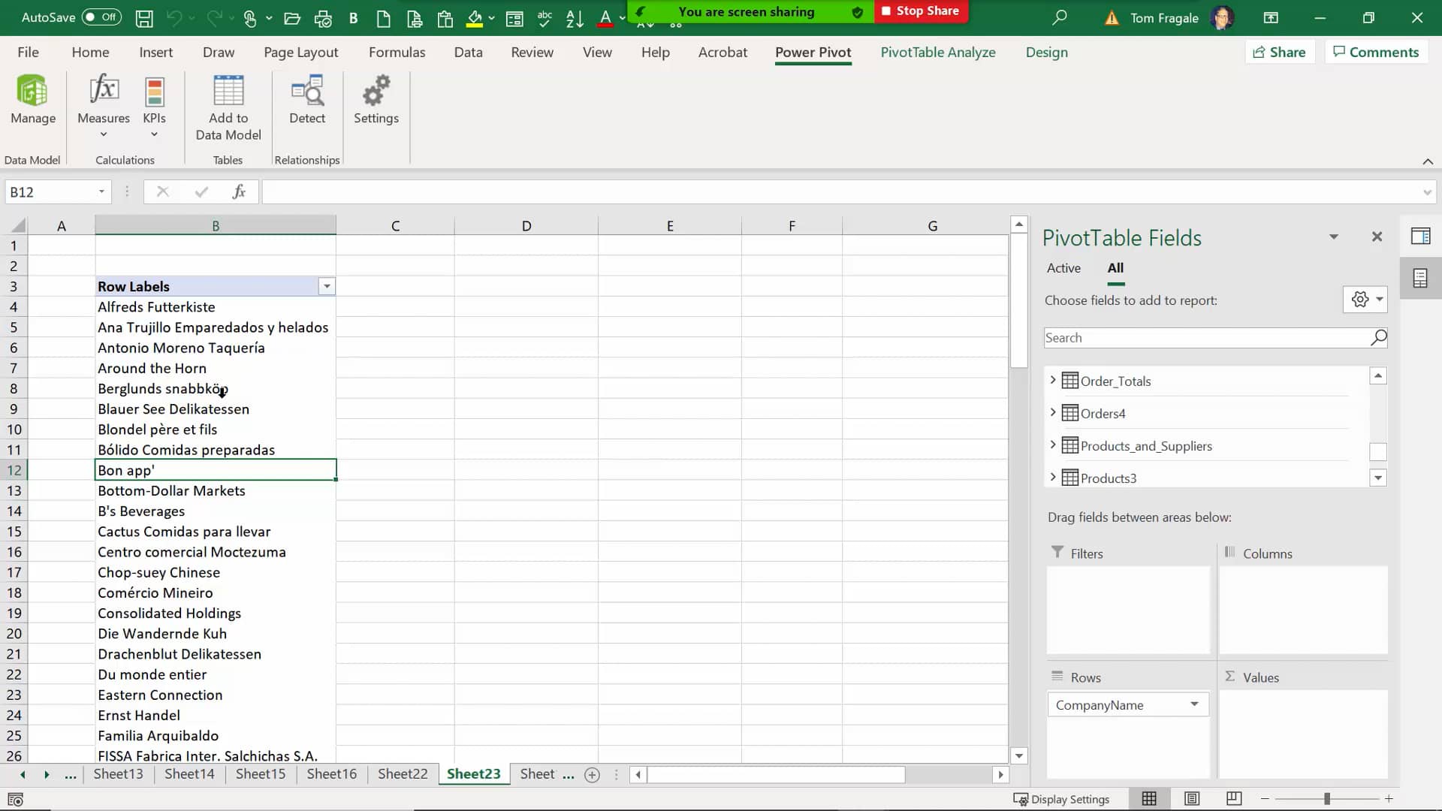Select the PivotTable Analyze tab
This screenshot has width=1442, height=811.
coord(938,53)
